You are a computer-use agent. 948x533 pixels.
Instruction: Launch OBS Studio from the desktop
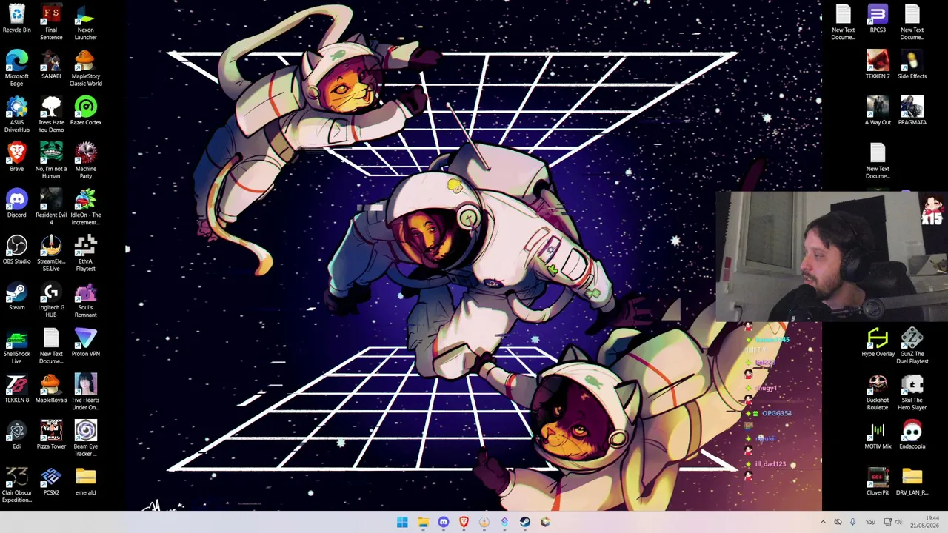click(16, 250)
